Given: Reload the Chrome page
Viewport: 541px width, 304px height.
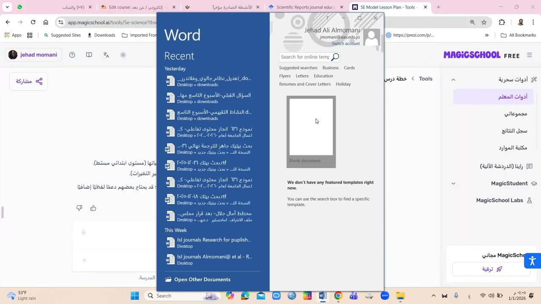Looking at the screenshot, I should (x=33, y=22).
